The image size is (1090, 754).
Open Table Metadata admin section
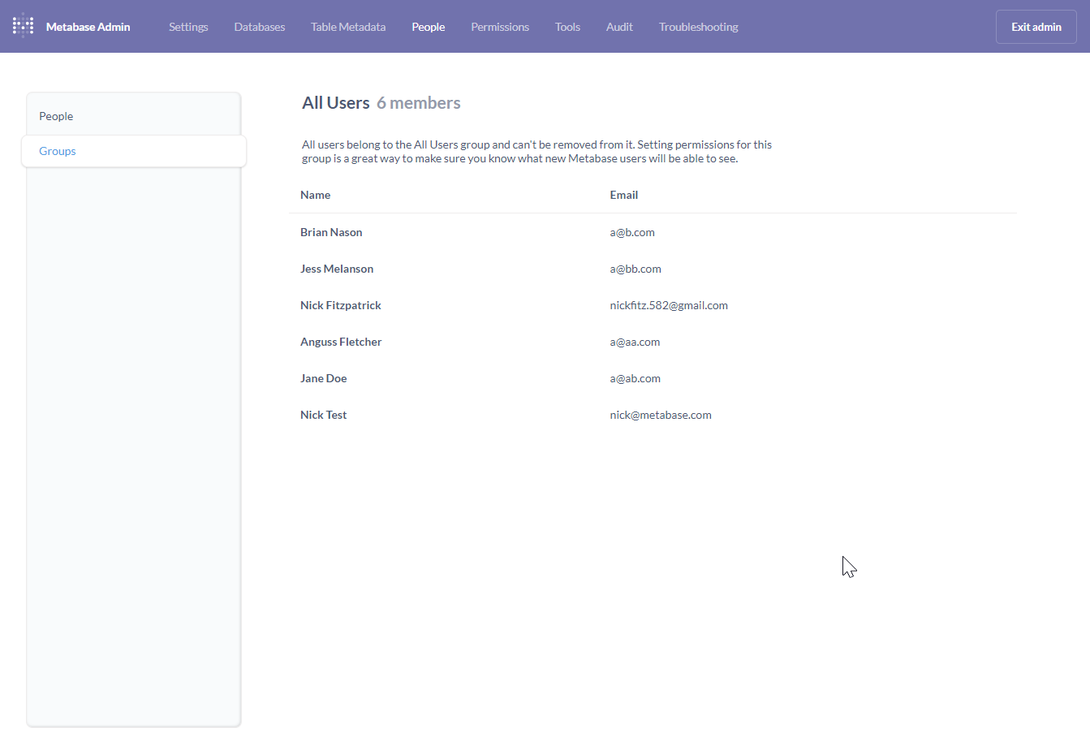(x=347, y=27)
